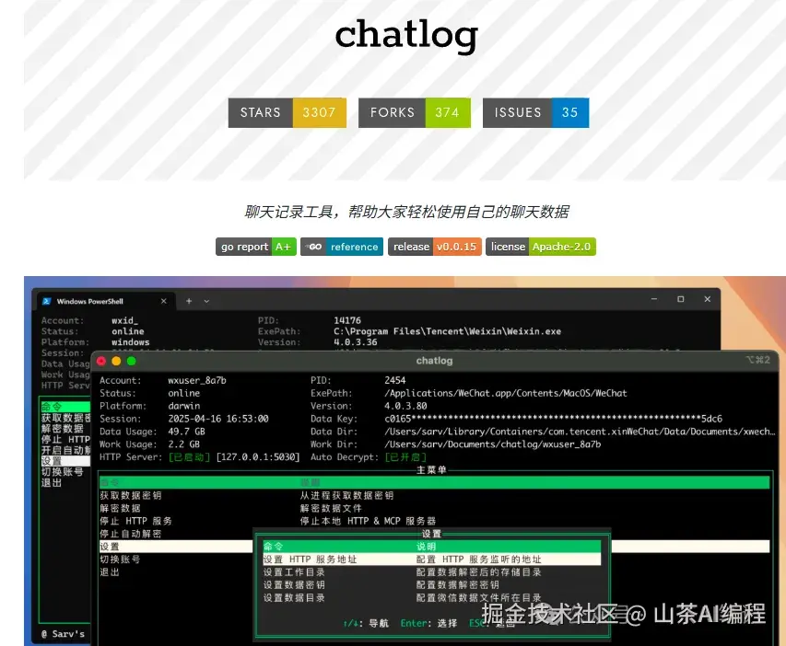Click the red close dot on chatlog window

point(101,361)
